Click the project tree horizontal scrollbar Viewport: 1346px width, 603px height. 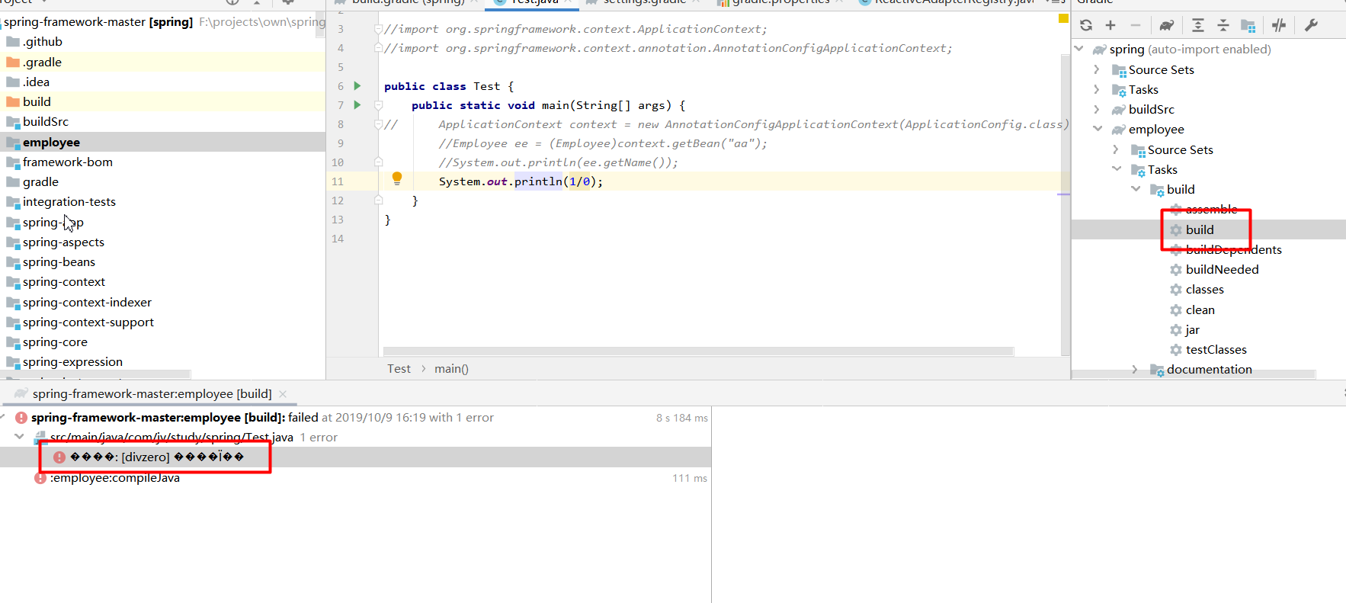[x=95, y=374]
